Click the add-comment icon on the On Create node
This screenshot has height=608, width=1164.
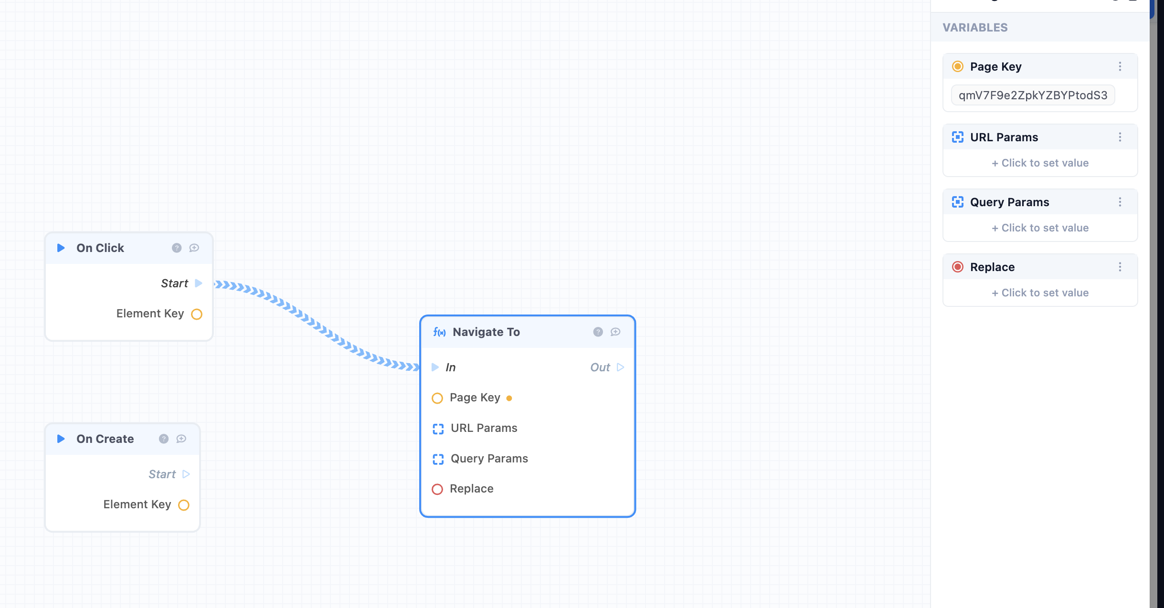click(181, 438)
